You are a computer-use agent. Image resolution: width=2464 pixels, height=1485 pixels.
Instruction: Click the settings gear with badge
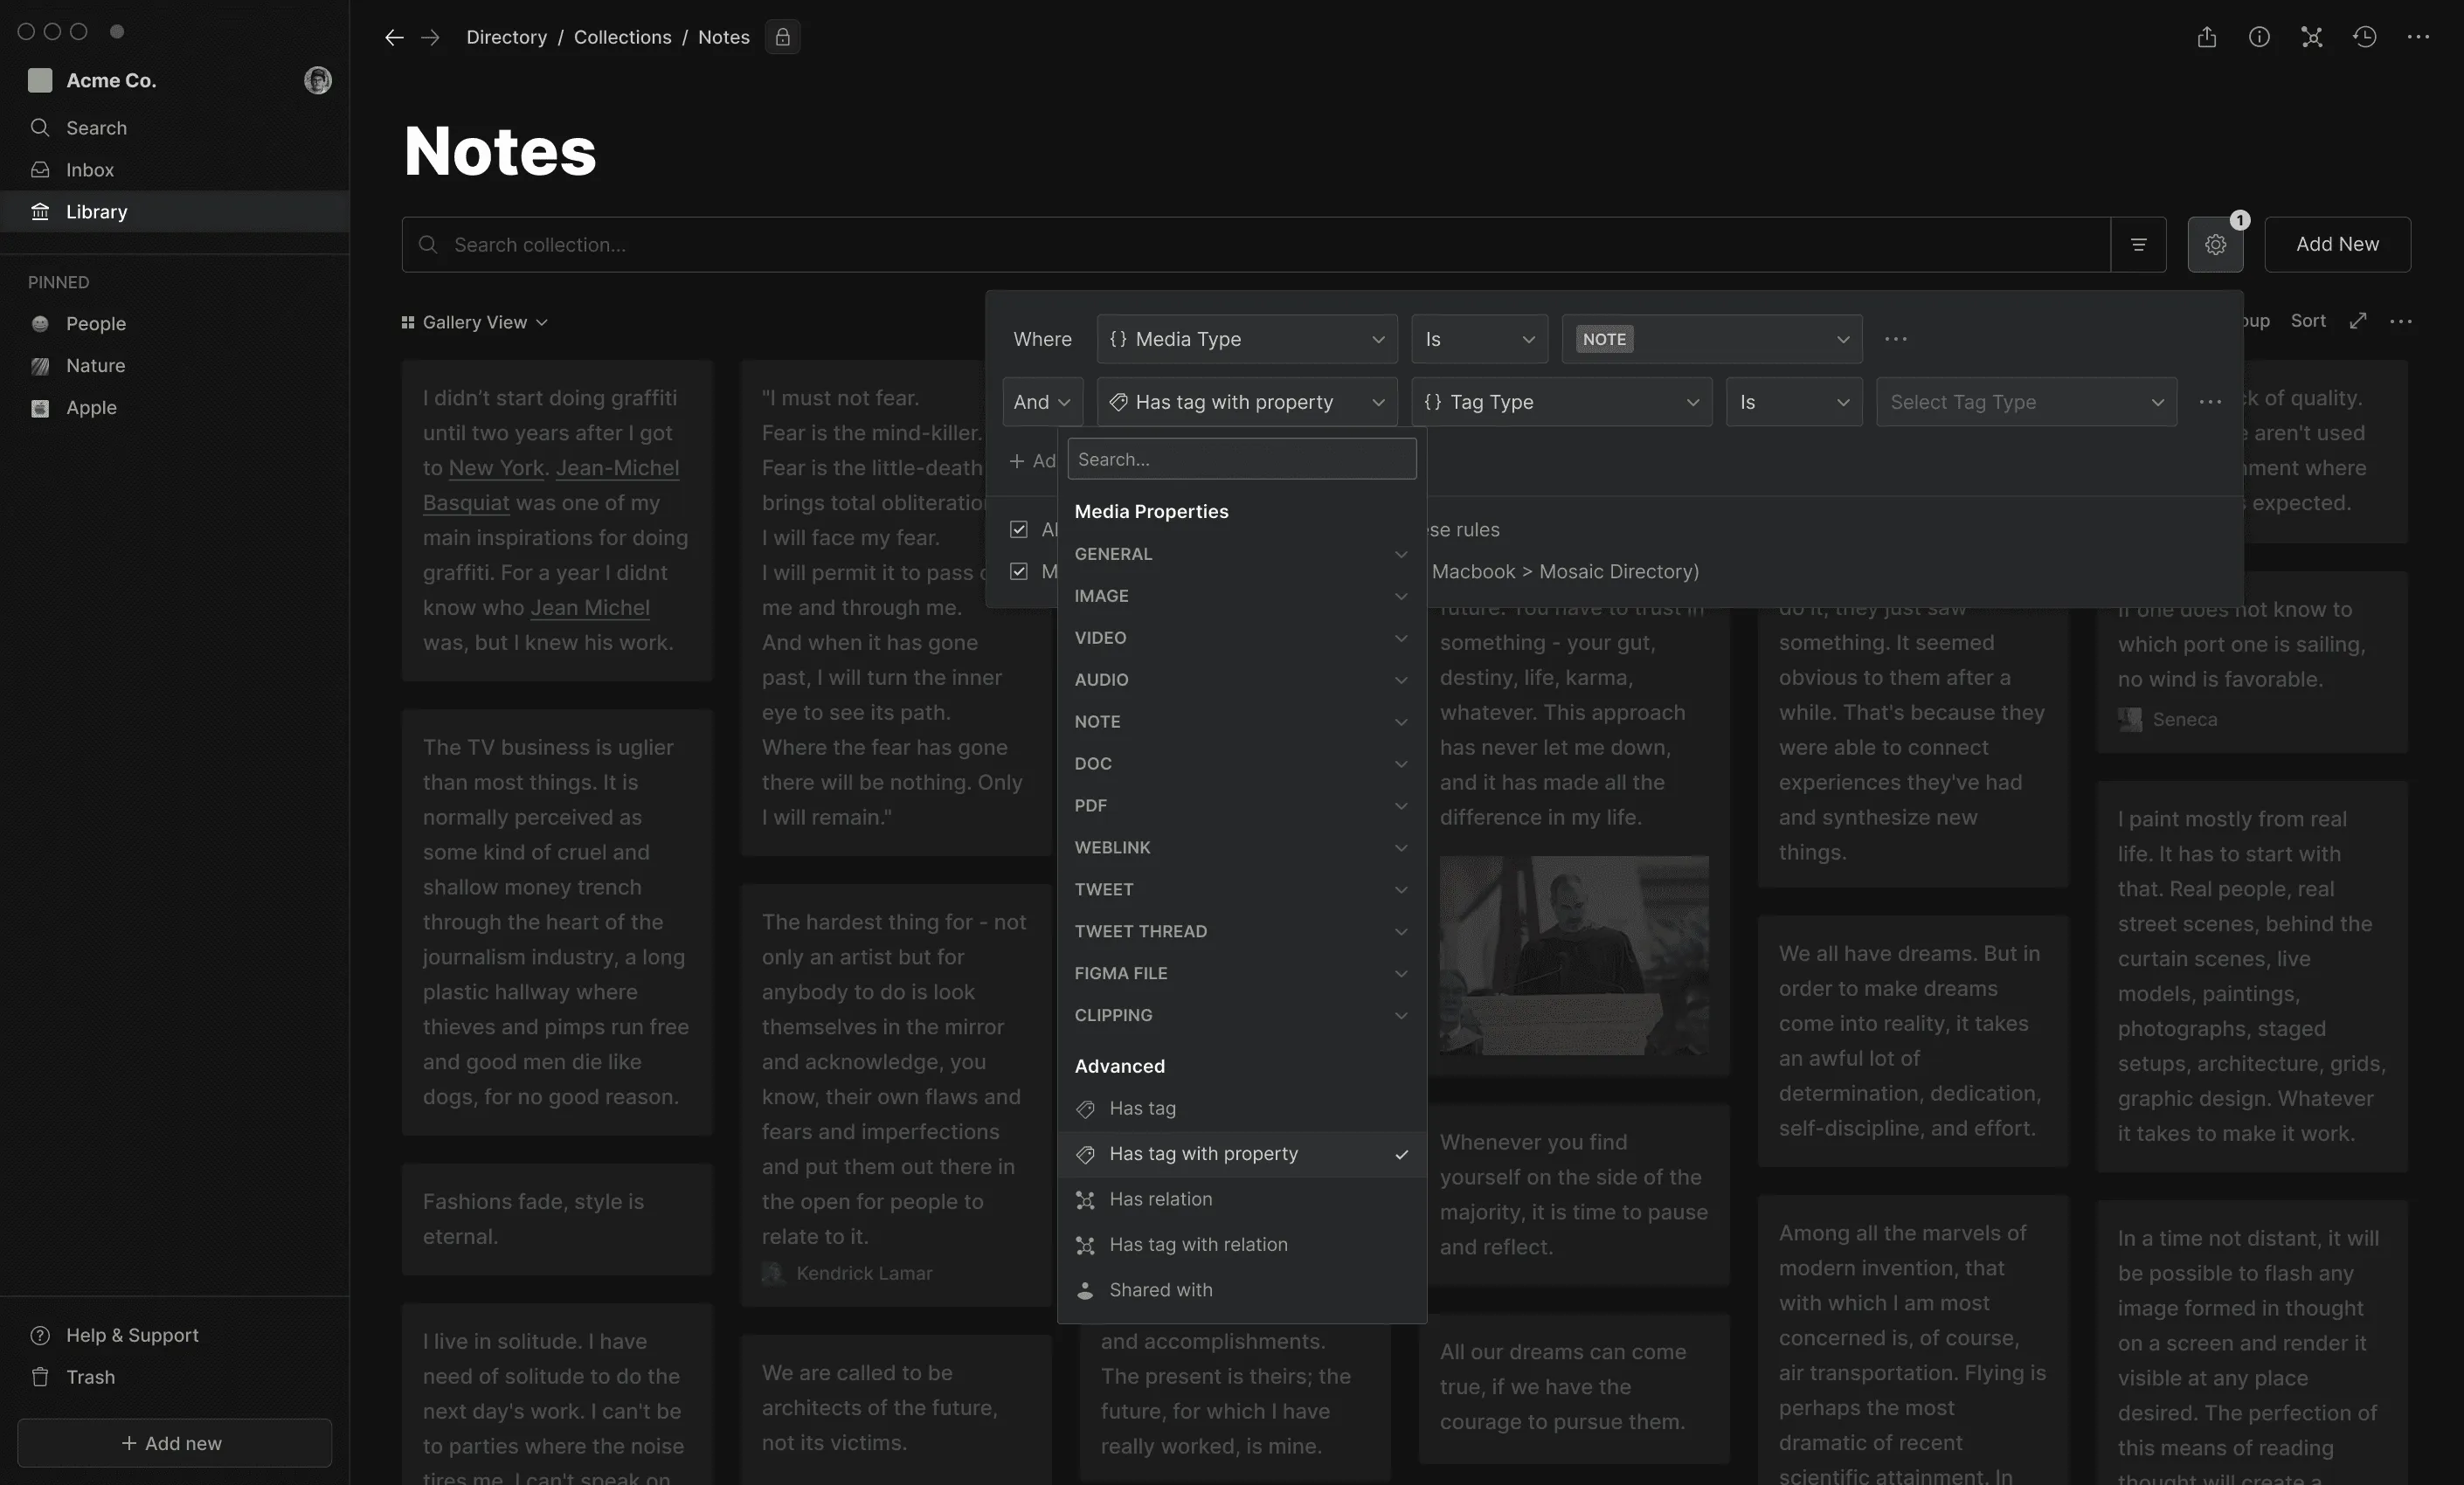(x=2215, y=245)
